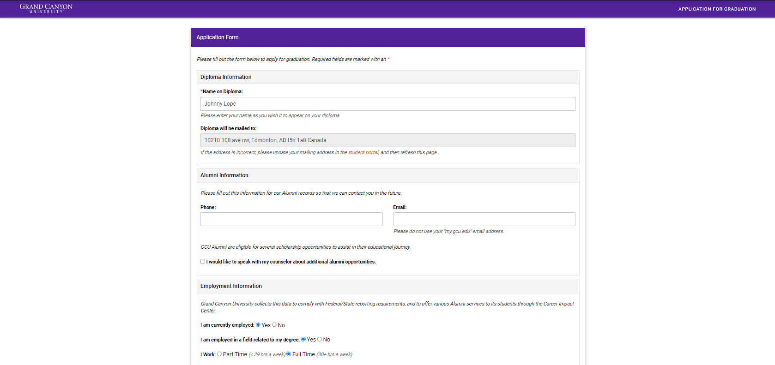775x365 pixels.
Task: Choose Full Time work option
Action: coord(289,354)
